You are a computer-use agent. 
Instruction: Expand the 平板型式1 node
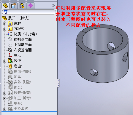[x=4, y=109]
